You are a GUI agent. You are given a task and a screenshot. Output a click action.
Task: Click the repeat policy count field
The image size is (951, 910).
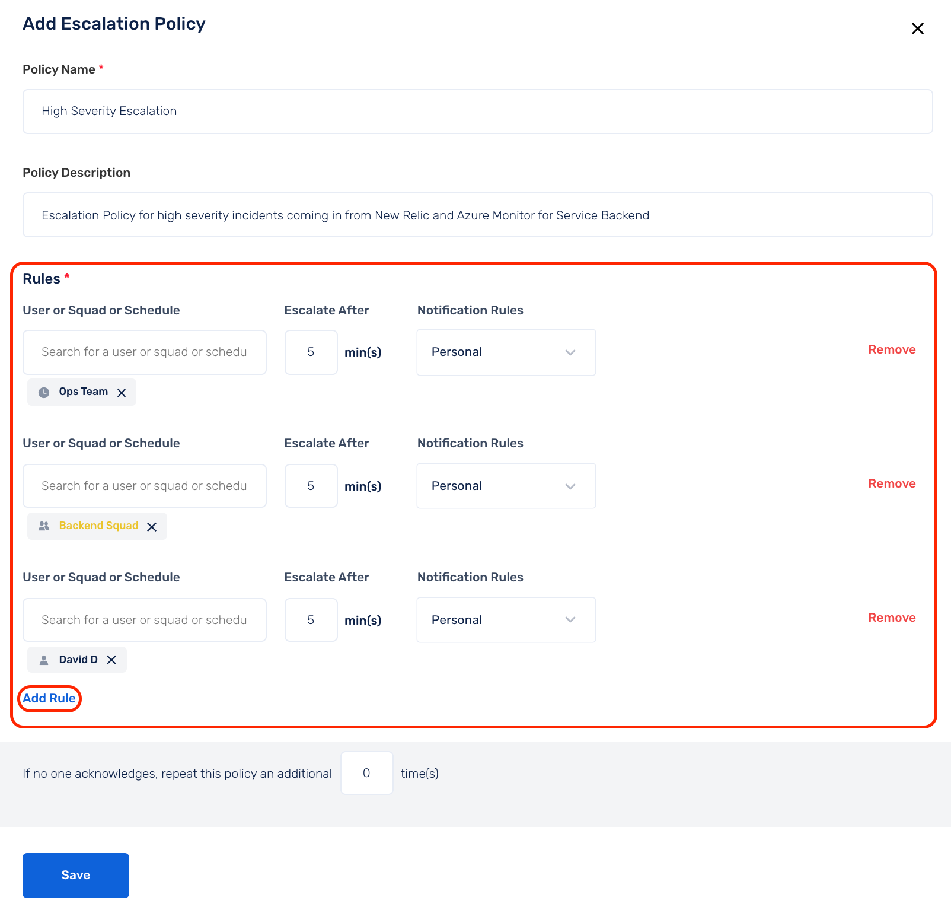366,774
